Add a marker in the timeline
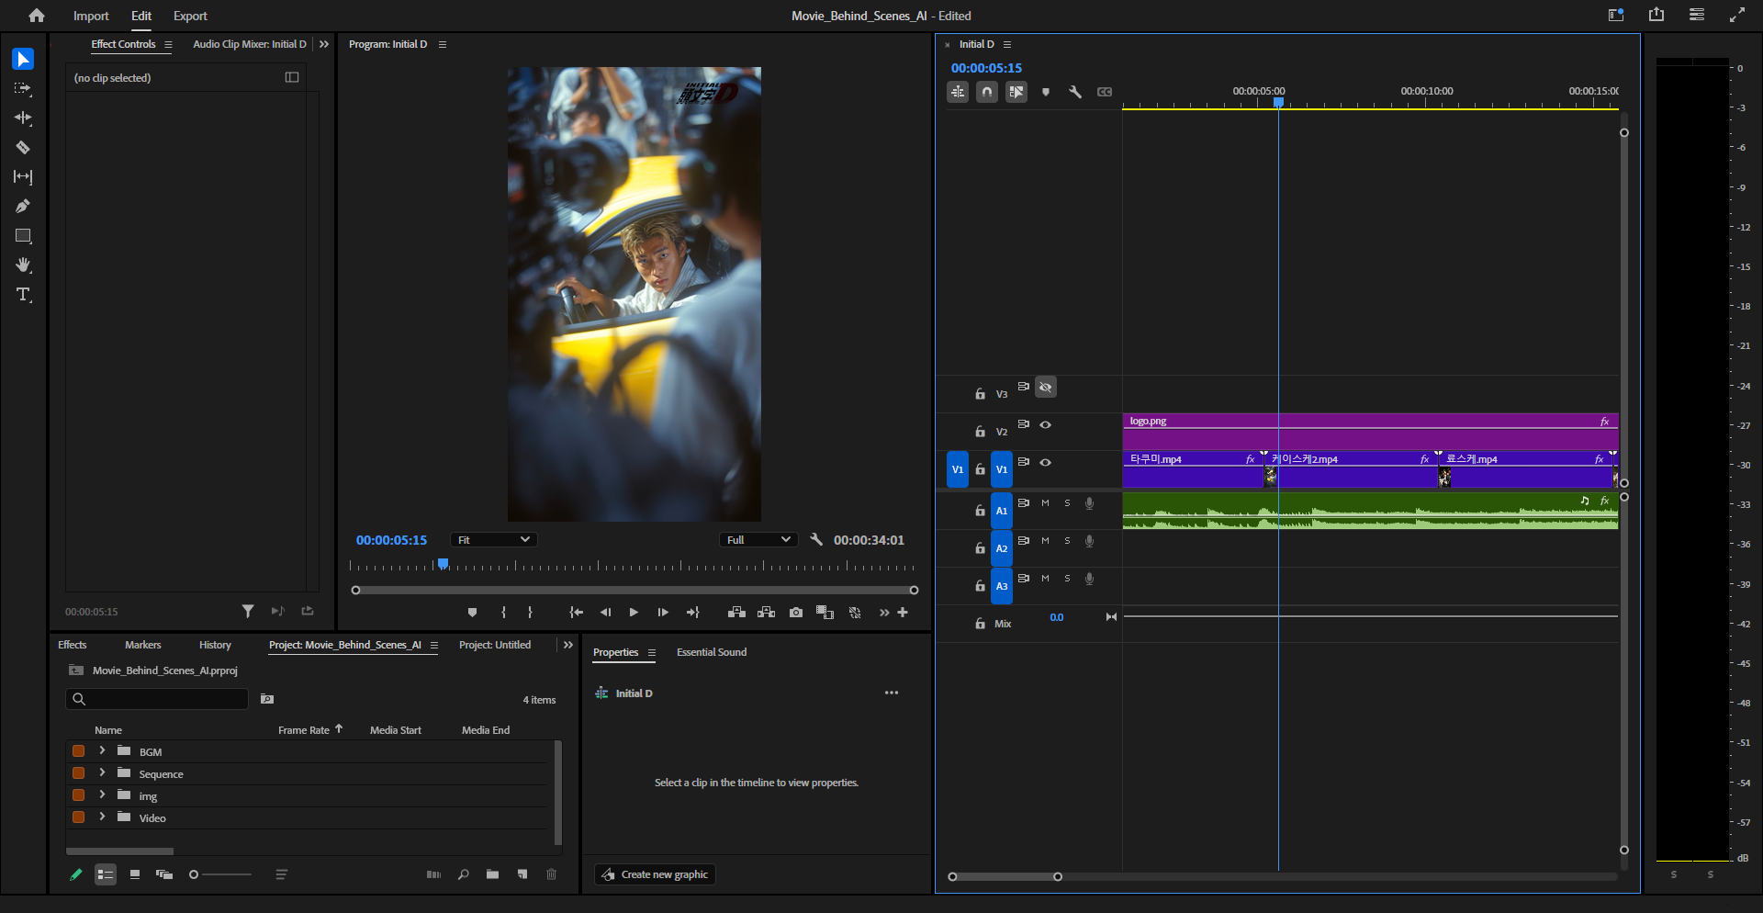The image size is (1763, 913). pos(1046,92)
